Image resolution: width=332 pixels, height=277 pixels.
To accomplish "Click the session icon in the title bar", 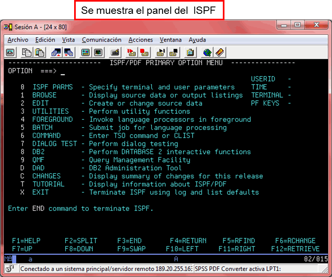I will click(x=8, y=27).
